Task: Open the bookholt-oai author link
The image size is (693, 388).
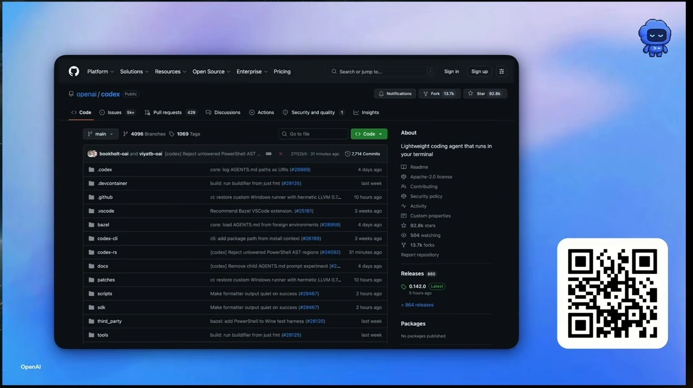Action: click(x=114, y=154)
